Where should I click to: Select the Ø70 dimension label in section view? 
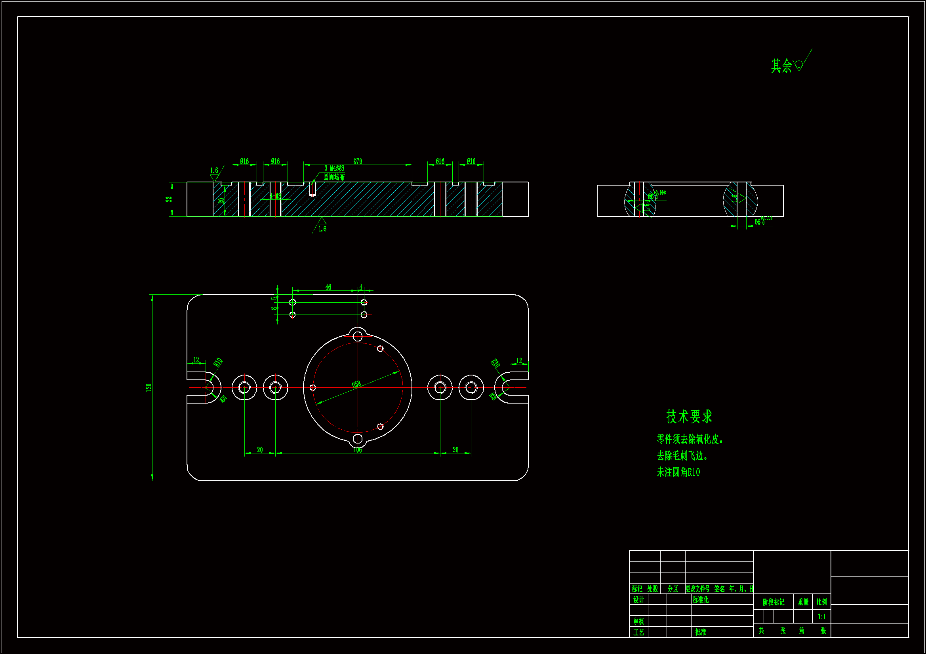[358, 161]
